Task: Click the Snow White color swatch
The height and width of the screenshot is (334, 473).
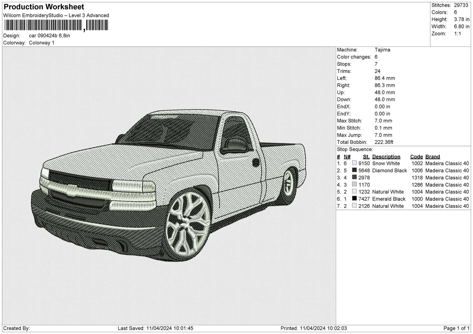Action: point(354,163)
